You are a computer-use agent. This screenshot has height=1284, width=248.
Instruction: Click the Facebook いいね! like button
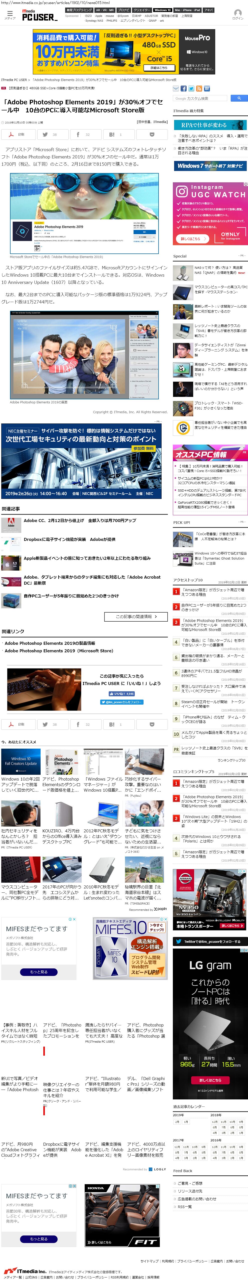(121, 693)
